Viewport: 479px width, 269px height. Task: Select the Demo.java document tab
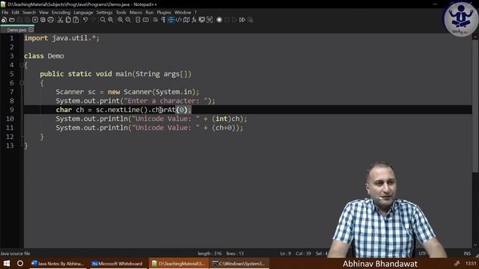coord(17,30)
